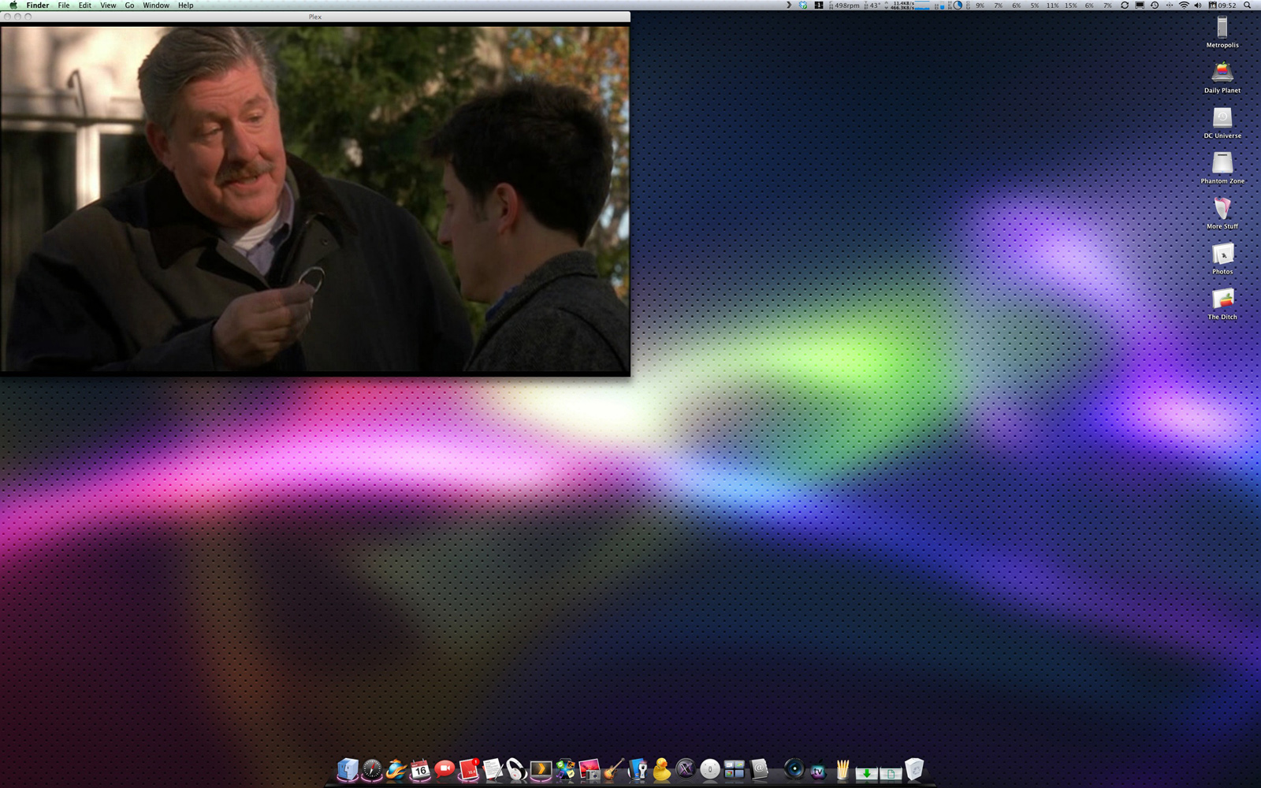This screenshot has height=788, width=1261.
Task: Launch Cyberduck yellow duck icon
Action: click(x=662, y=769)
